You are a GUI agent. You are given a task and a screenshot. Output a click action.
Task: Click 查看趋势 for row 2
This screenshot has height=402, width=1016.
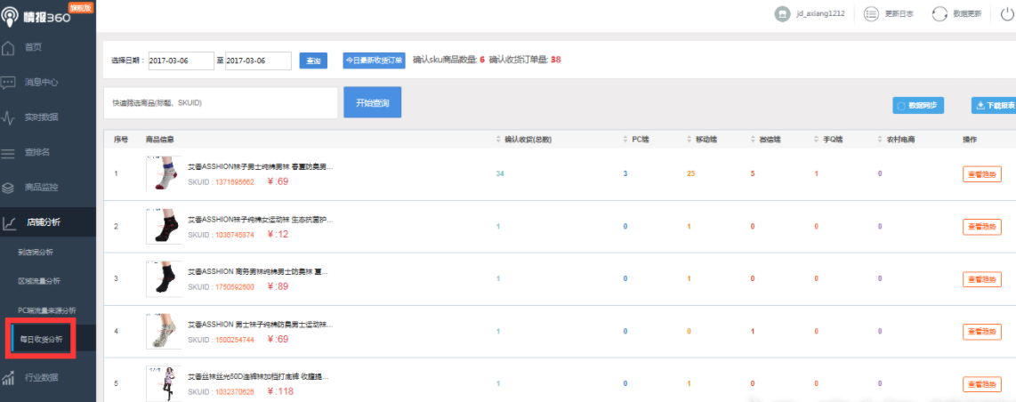click(x=981, y=227)
